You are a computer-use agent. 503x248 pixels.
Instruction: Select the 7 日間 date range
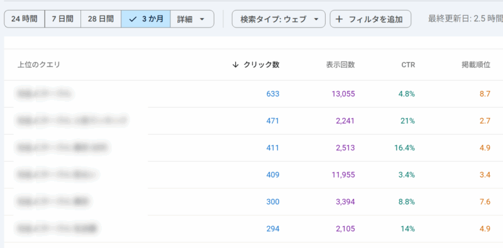pyautogui.click(x=62, y=19)
